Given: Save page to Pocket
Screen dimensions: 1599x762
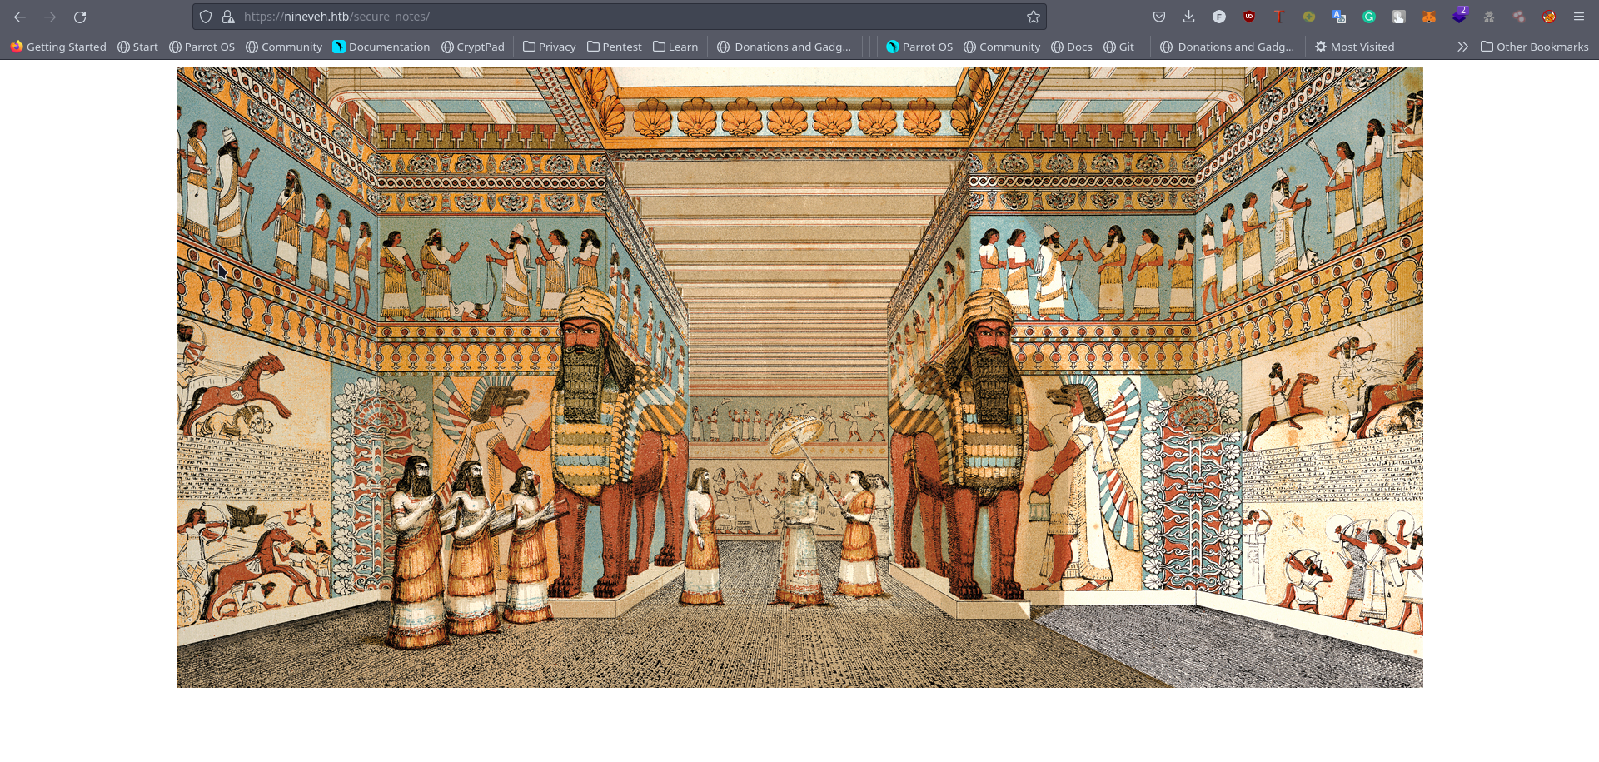Looking at the screenshot, I should [x=1159, y=17].
